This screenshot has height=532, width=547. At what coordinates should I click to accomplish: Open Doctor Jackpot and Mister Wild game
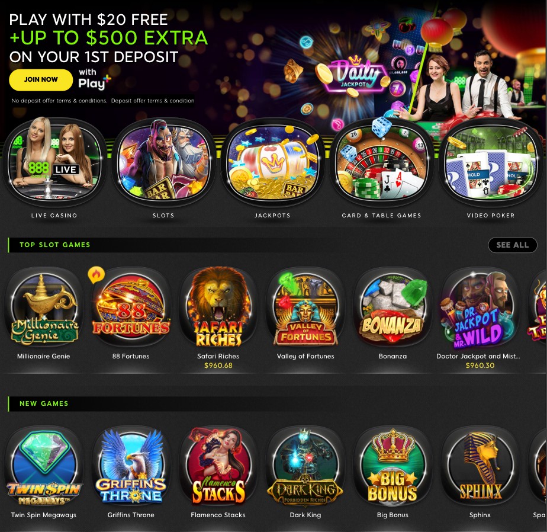480,307
